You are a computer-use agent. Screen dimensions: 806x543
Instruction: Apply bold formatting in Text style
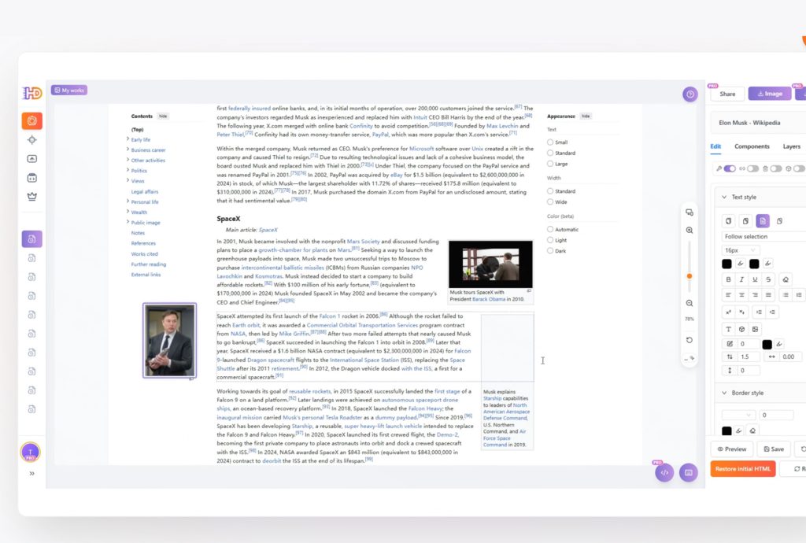pyautogui.click(x=728, y=279)
